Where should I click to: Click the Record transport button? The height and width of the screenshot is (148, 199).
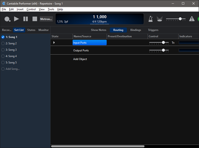point(7,19)
